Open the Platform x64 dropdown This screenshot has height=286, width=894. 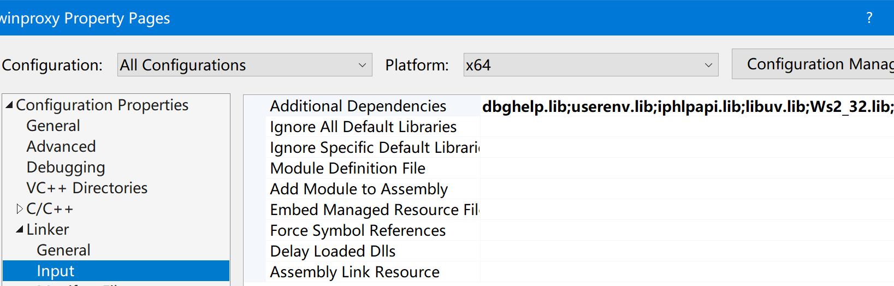[x=590, y=65]
